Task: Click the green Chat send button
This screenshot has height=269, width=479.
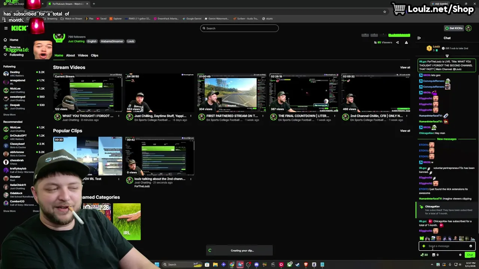Action: [x=470, y=255]
